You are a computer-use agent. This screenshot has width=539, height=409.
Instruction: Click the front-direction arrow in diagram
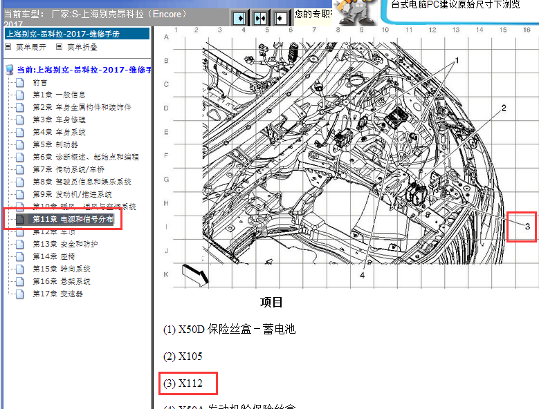tap(195, 275)
